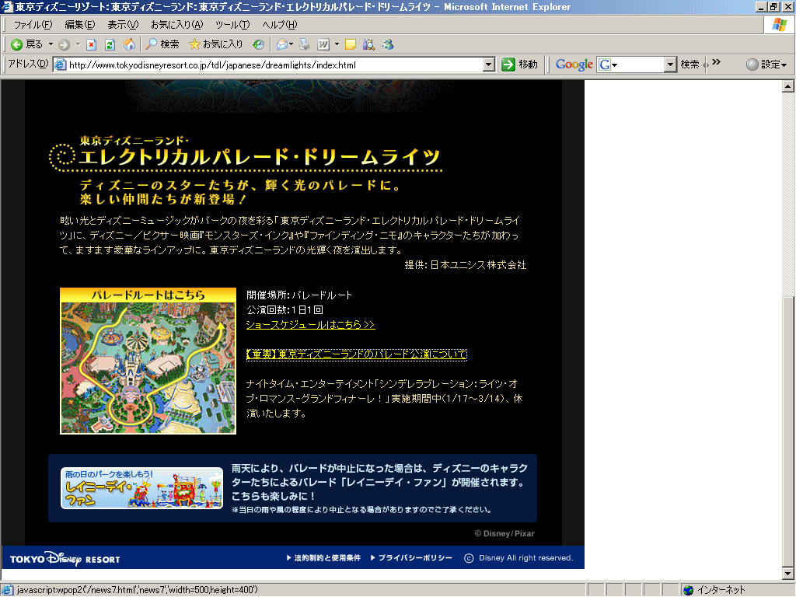Image resolution: width=796 pixels, height=597 pixels.
Task: Click the javascript:wpop2 status bar text
Action: pyautogui.click(x=137, y=590)
